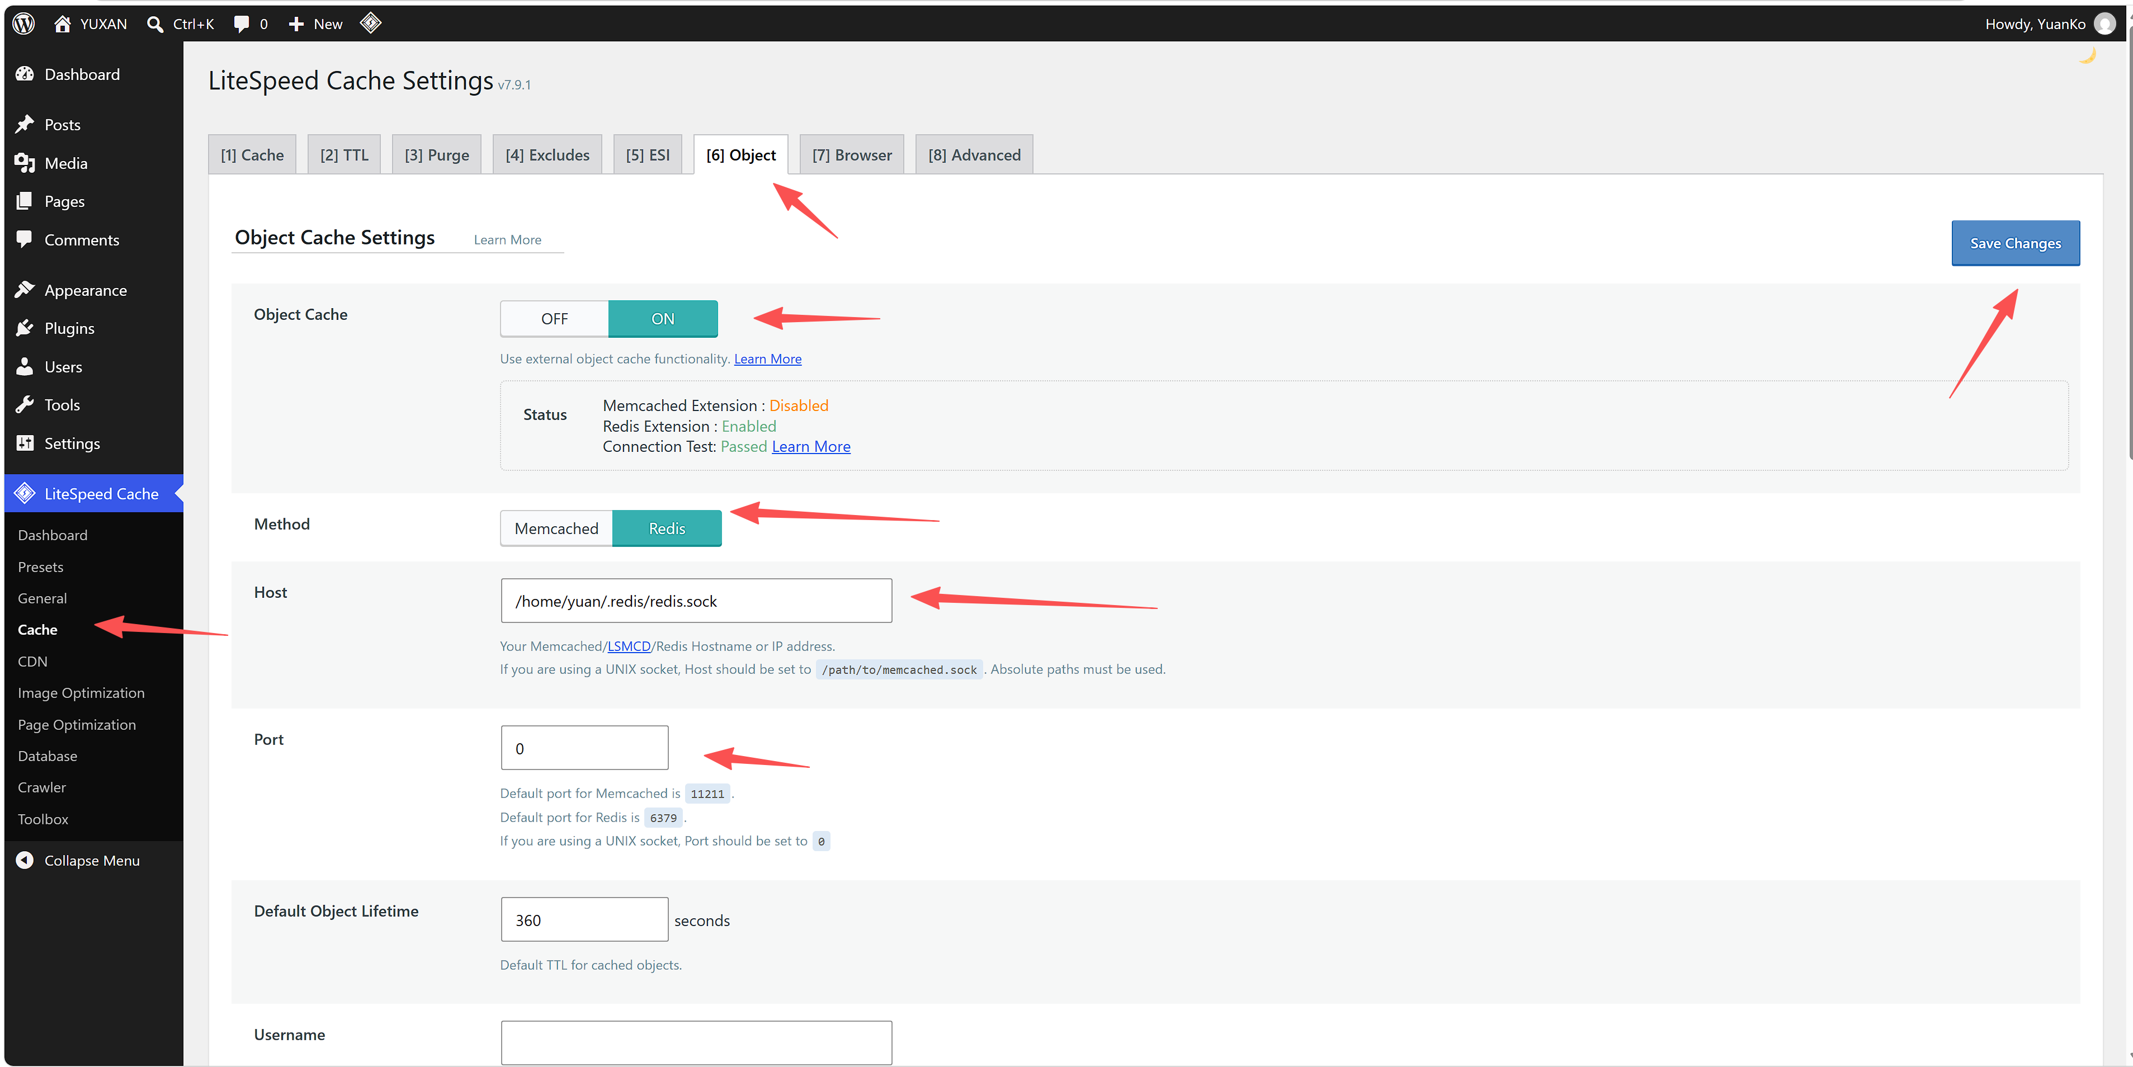2133x1067 pixels.
Task: Click the LiteSpeed Cache sidebar icon
Action: [x=25, y=493]
